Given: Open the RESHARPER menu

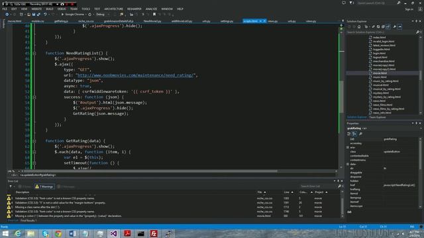Looking at the screenshot, I should 134,9.
